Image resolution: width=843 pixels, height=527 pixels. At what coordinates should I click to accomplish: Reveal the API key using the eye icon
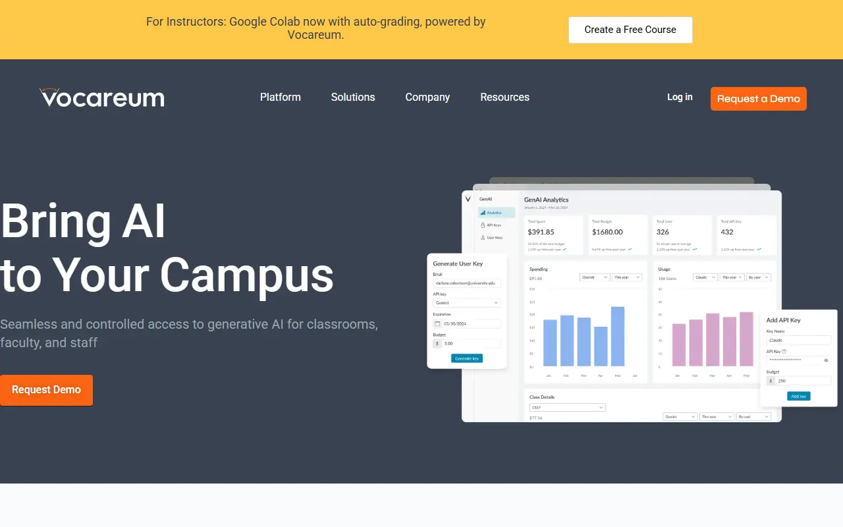826,360
